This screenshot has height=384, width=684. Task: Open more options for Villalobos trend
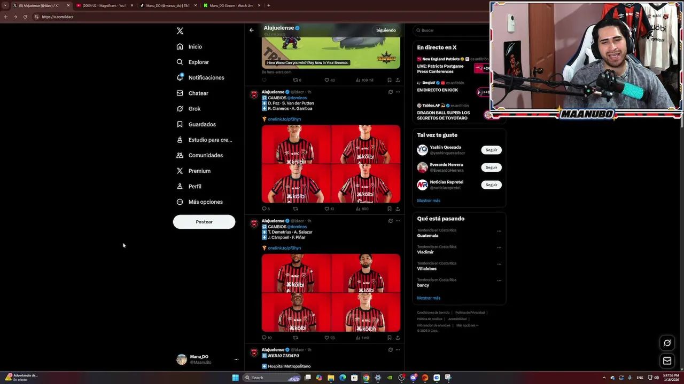[x=499, y=264]
